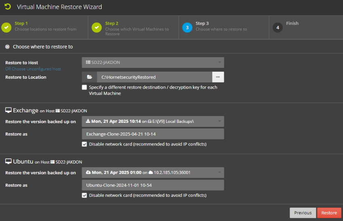Click the green refresh wizard icon
This screenshot has width=343, height=221.
[x=7, y=6]
